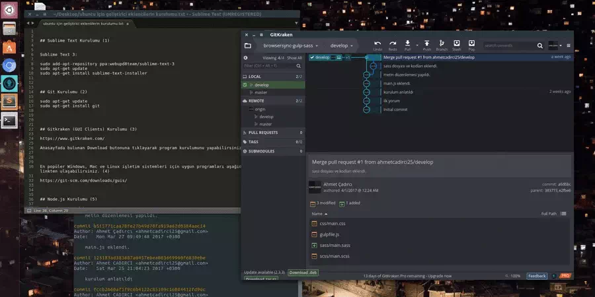595x297 pixels.
Task: Open the GitKraken hamburger menu icon
Action: [x=569, y=46]
